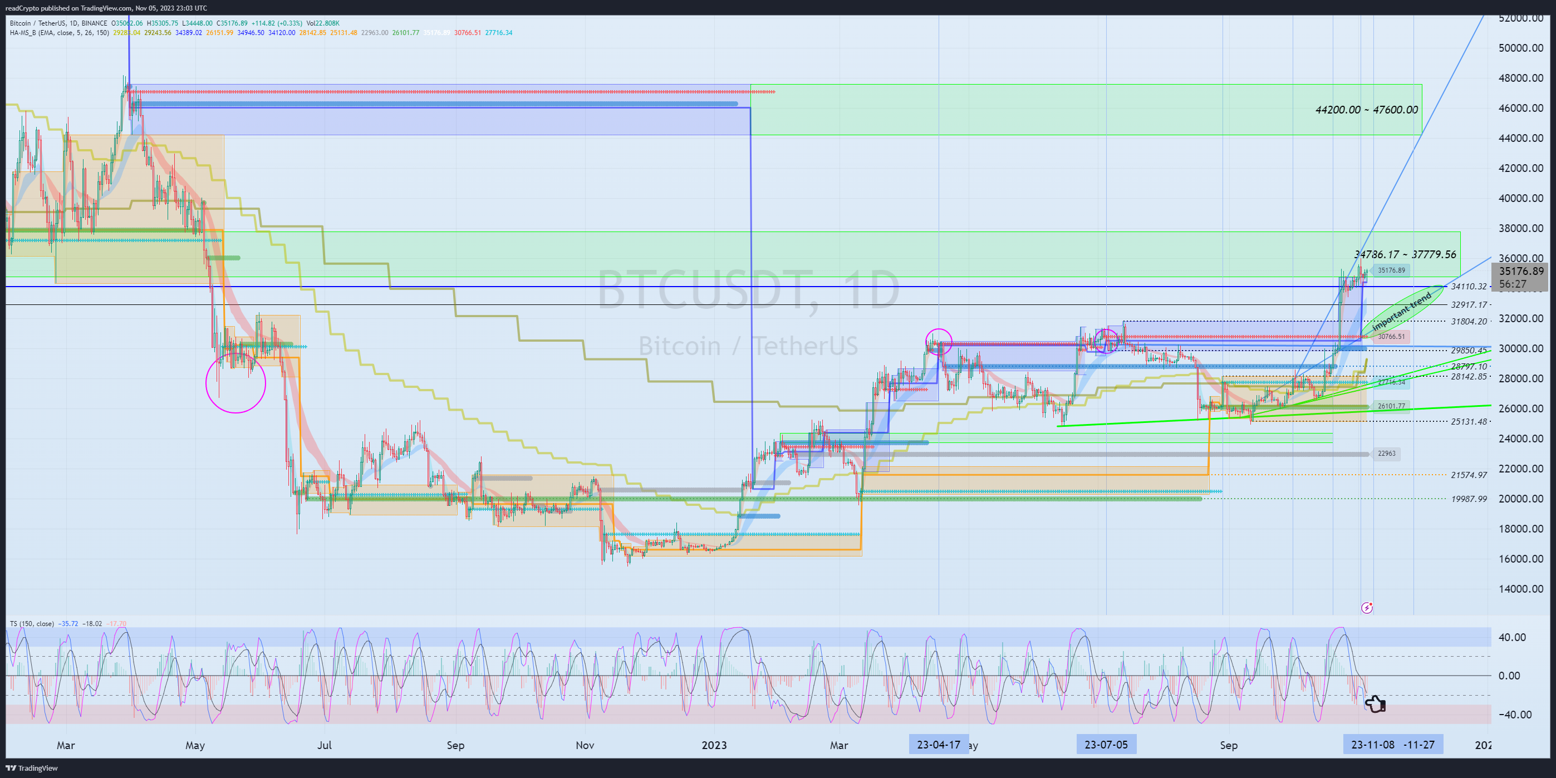Screen dimensions: 1556x778
Task: Click the 22963.00 value in the HA-MS_B legend
Action: [x=375, y=33]
